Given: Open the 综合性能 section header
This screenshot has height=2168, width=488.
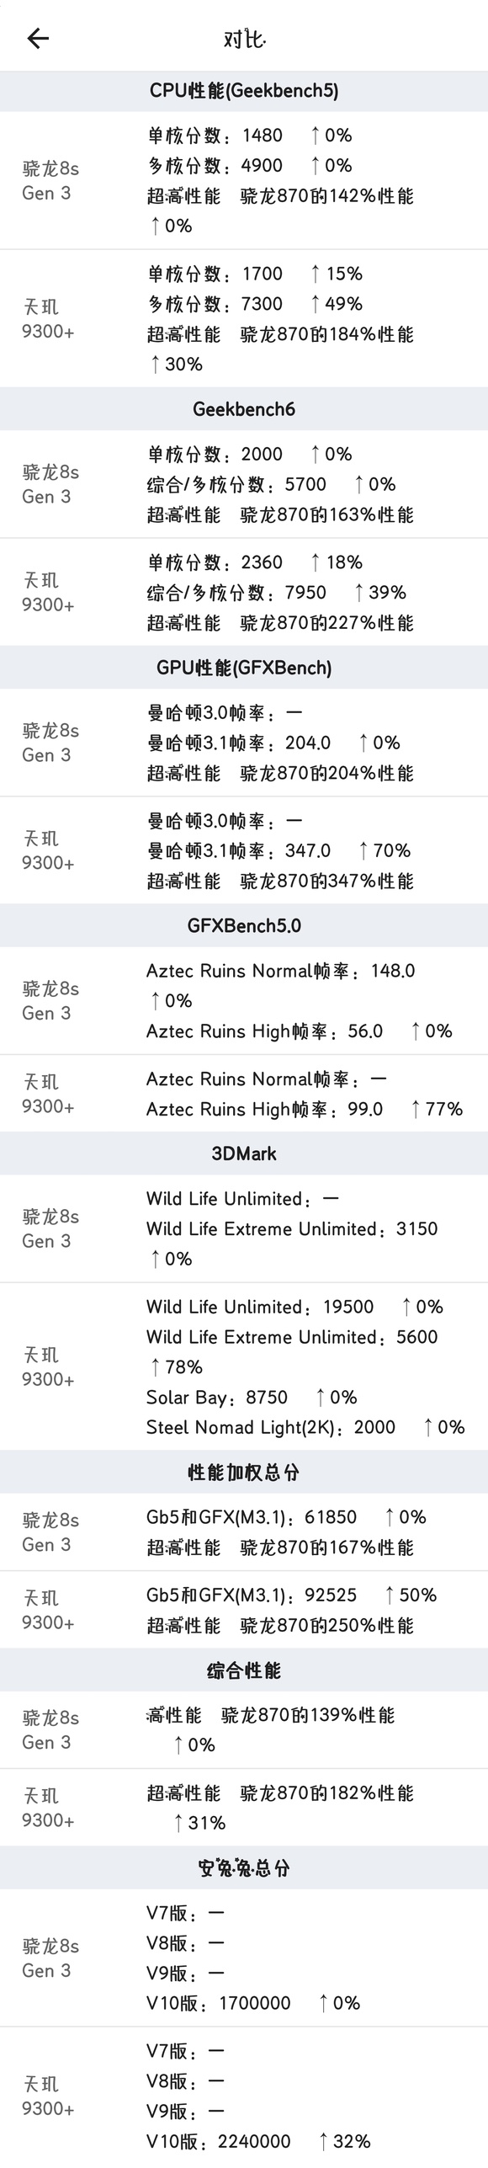Looking at the screenshot, I should coord(244,1670).
